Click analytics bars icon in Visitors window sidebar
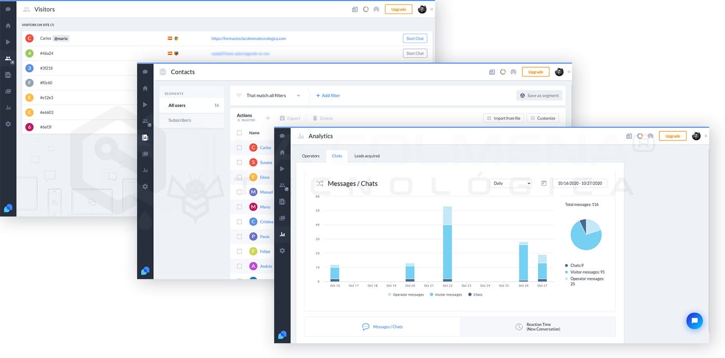The height and width of the screenshot is (358, 725). click(8, 108)
